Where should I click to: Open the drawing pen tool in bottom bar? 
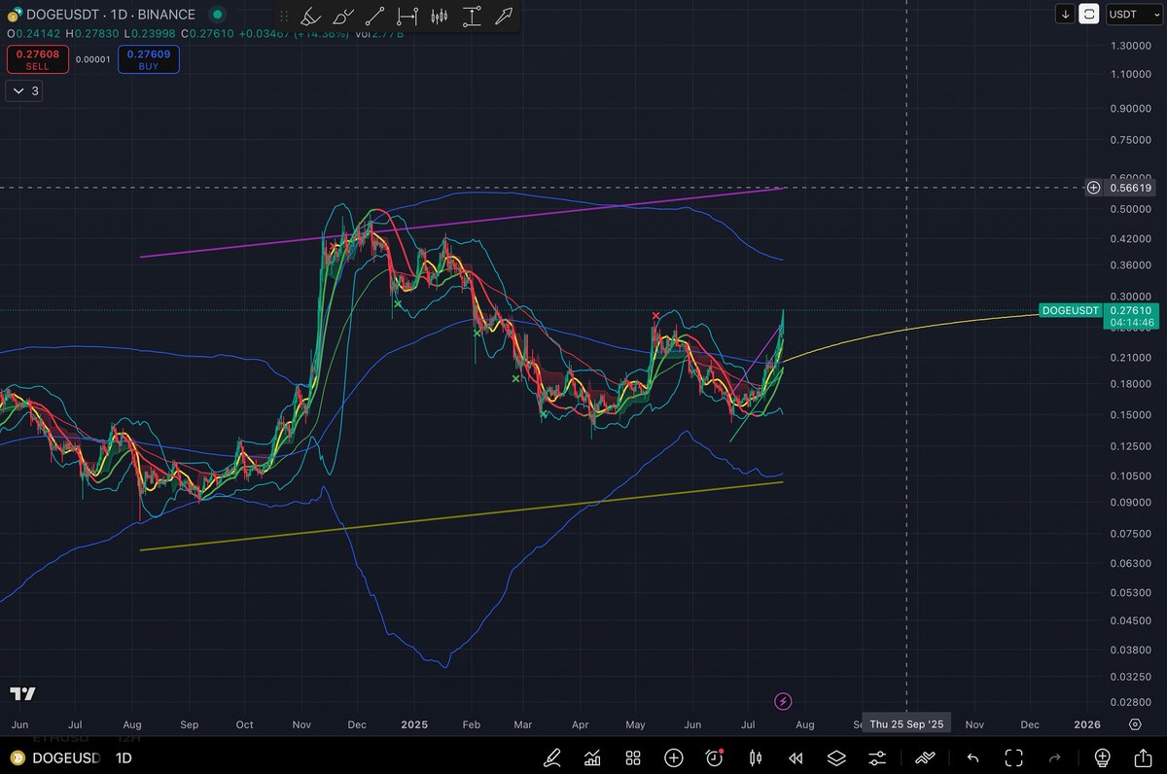tap(552, 757)
